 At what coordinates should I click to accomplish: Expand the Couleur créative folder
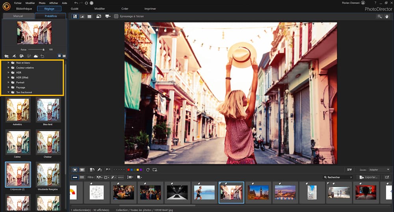click(x=8, y=67)
